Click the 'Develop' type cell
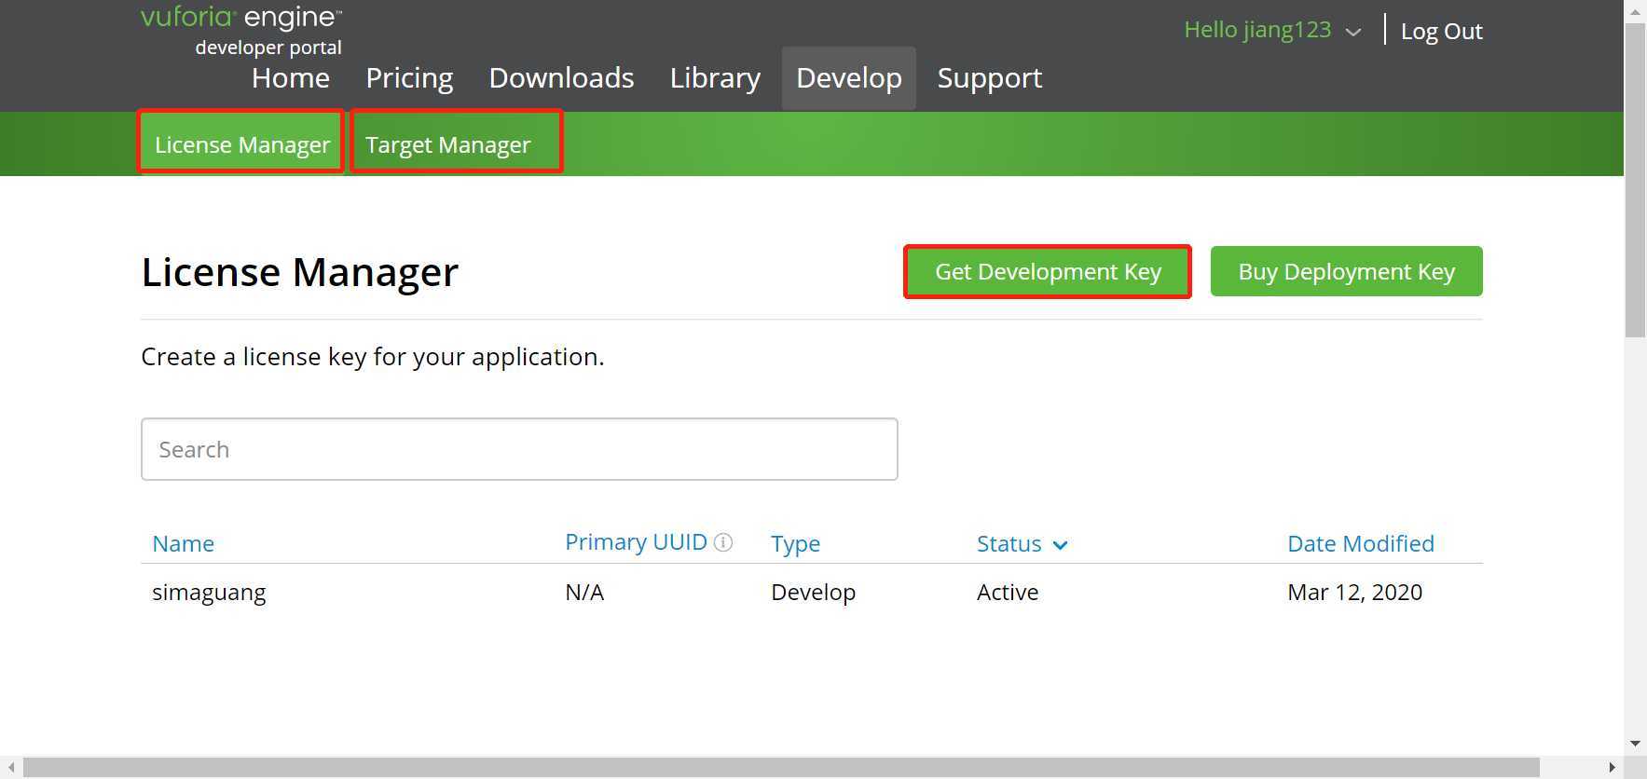The width and height of the screenshot is (1647, 779). pyautogui.click(x=813, y=593)
